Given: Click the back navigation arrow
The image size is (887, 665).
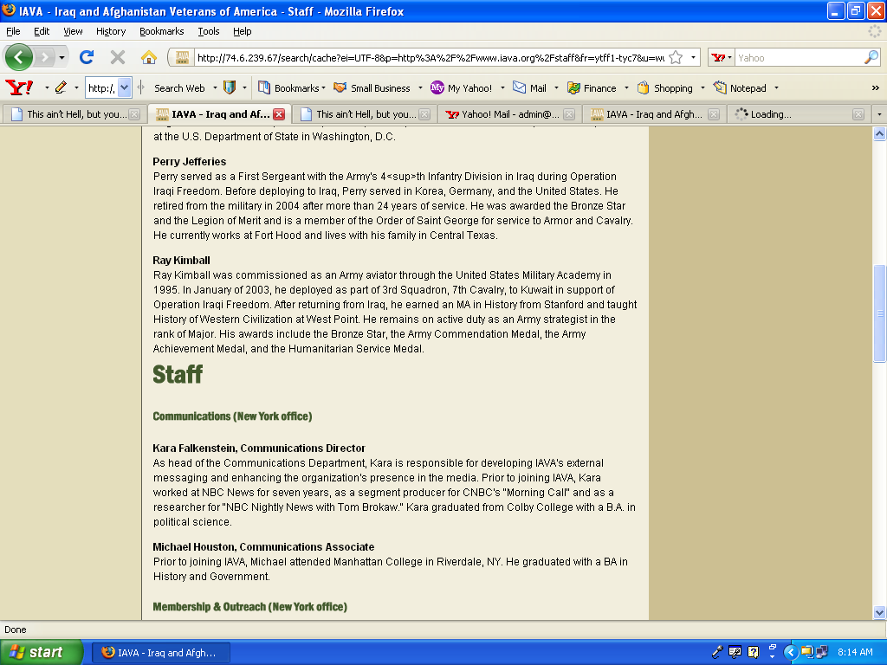Looking at the screenshot, I should click(19, 58).
